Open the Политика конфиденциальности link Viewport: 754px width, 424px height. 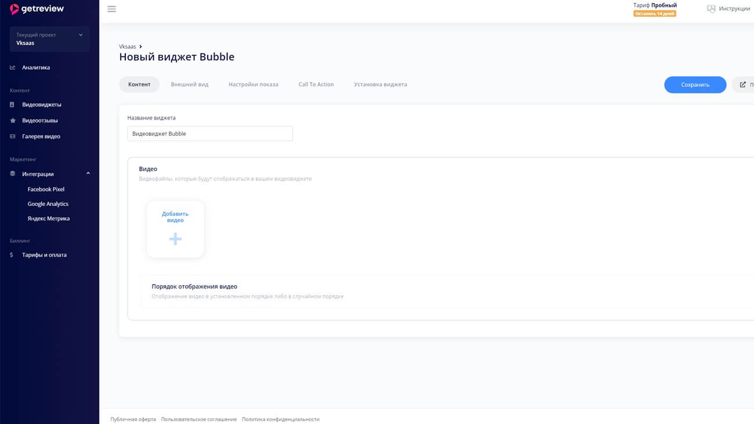click(281, 419)
